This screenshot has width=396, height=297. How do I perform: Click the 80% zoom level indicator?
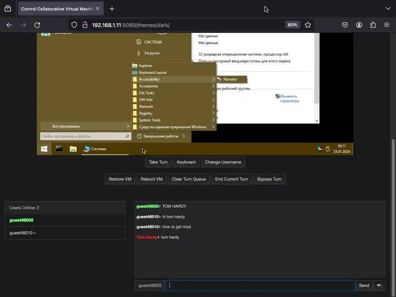coord(292,25)
